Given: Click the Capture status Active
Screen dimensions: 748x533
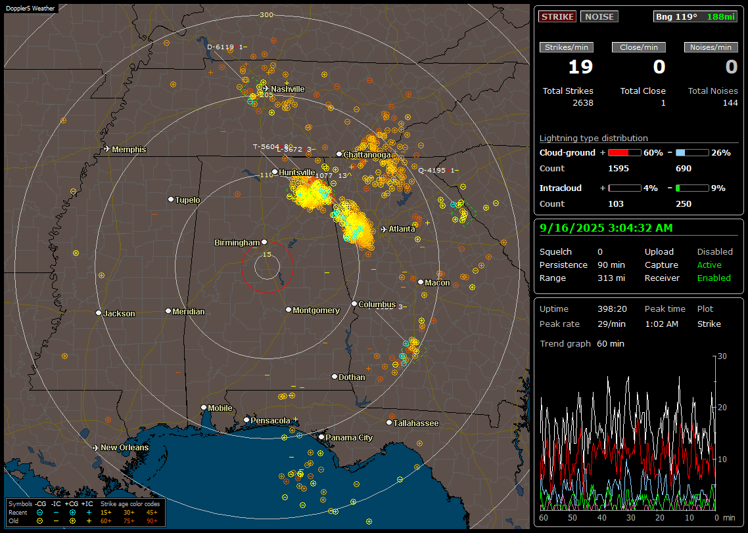Looking at the screenshot, I should click(709, 265).
